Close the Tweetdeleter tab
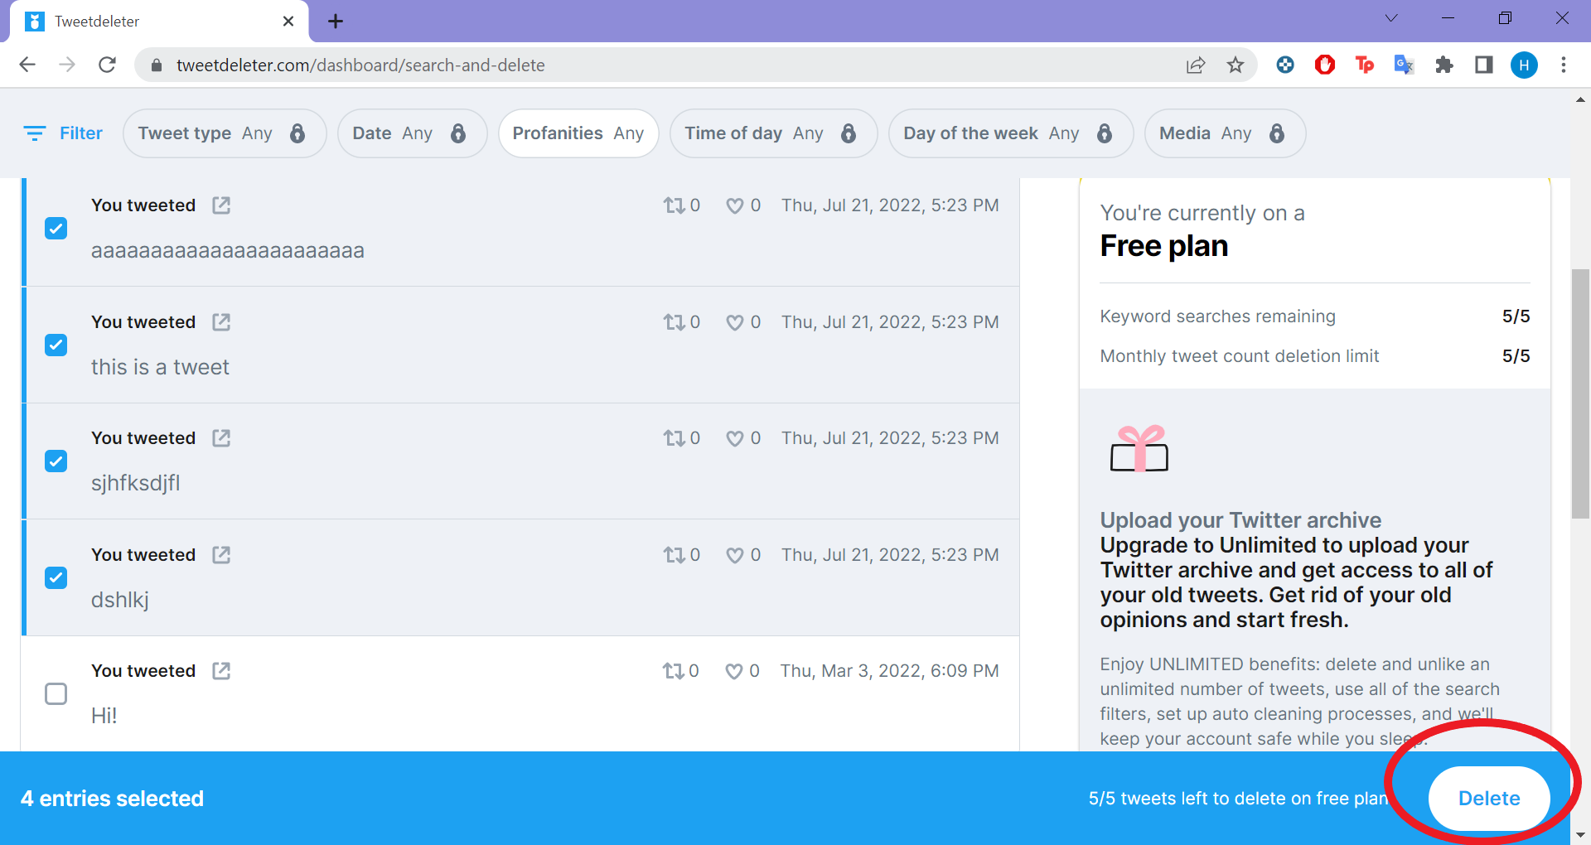Viewport: 1591px width, 845px height. click(288, 22)
